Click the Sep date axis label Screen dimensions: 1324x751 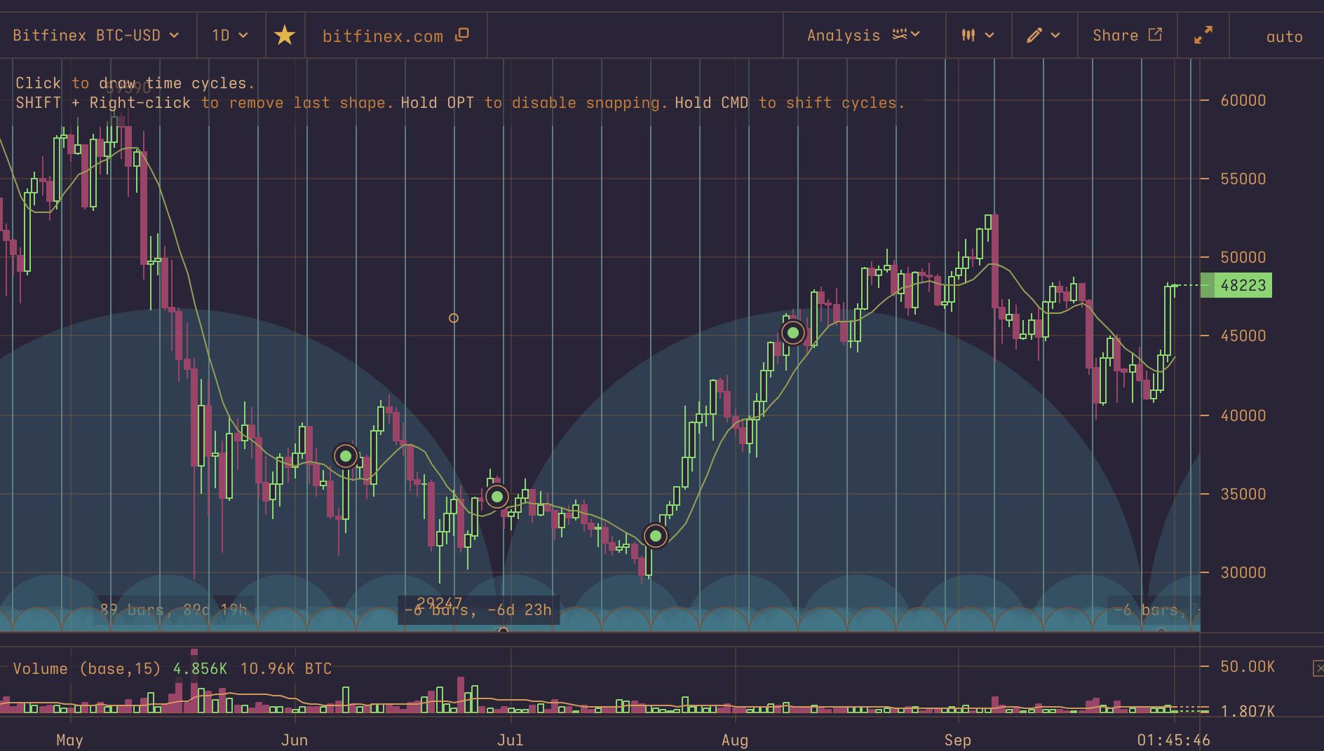pyautogui.click(x=957, y=740)
